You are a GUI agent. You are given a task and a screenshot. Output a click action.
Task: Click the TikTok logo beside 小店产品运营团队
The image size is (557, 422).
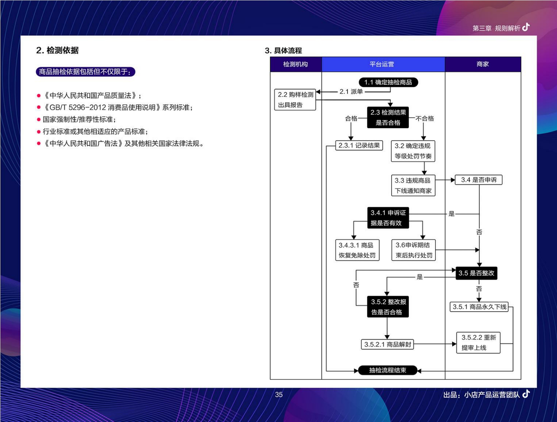[526, 394]
